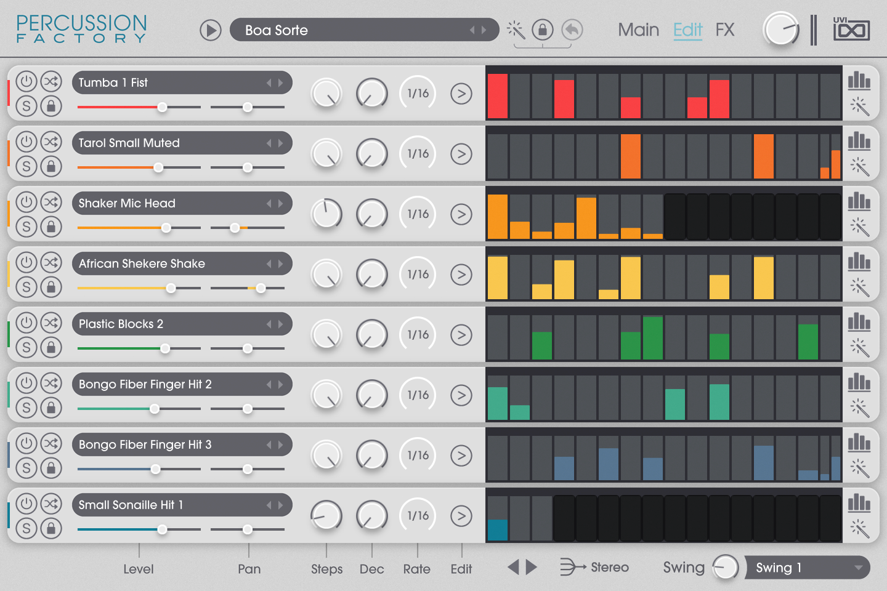Click the UVI logo icon

pos(851,30)
